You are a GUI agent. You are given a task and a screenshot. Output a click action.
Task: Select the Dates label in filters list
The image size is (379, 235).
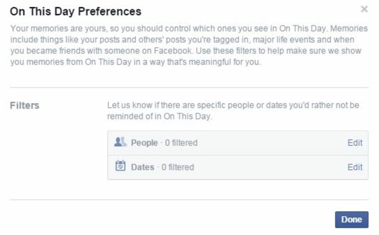(143, 167)
